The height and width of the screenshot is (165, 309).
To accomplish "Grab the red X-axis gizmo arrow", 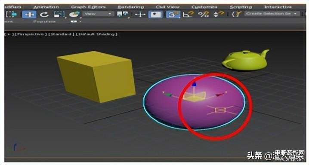I will [x=220, y=95].
